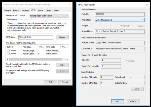The image size is (151, 107).
Task: Click the TPG... column header
Action: tap(41, 47)
